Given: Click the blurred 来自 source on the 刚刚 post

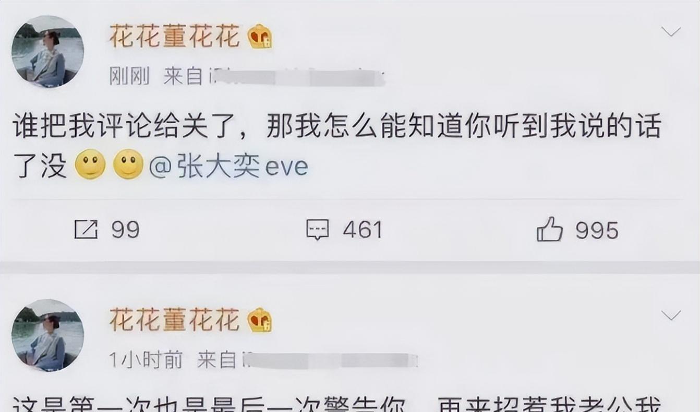Looking at the screenshot, I should (274, 77).
